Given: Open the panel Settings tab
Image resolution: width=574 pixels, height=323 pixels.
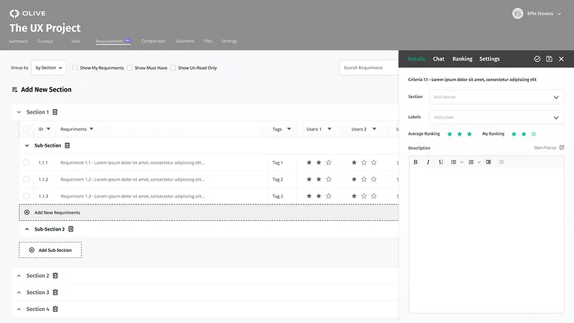Looking at the screenshot, I should click(489, 59).
